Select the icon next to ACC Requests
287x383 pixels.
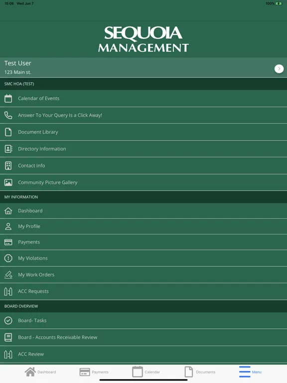8,291
